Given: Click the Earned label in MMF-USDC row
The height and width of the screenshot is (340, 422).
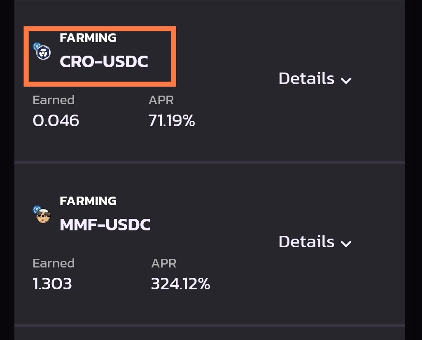Looking at the screenshot, I should point(54,263).
